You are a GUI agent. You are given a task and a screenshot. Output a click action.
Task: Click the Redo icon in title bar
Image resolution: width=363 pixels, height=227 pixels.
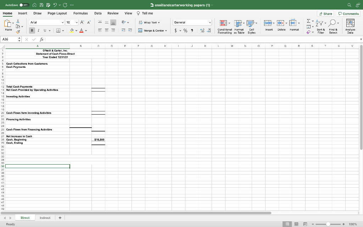65,5
